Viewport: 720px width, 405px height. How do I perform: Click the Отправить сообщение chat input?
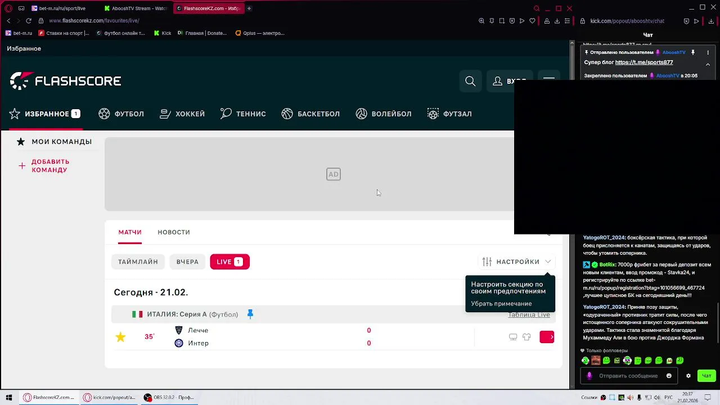coord(628,376)
